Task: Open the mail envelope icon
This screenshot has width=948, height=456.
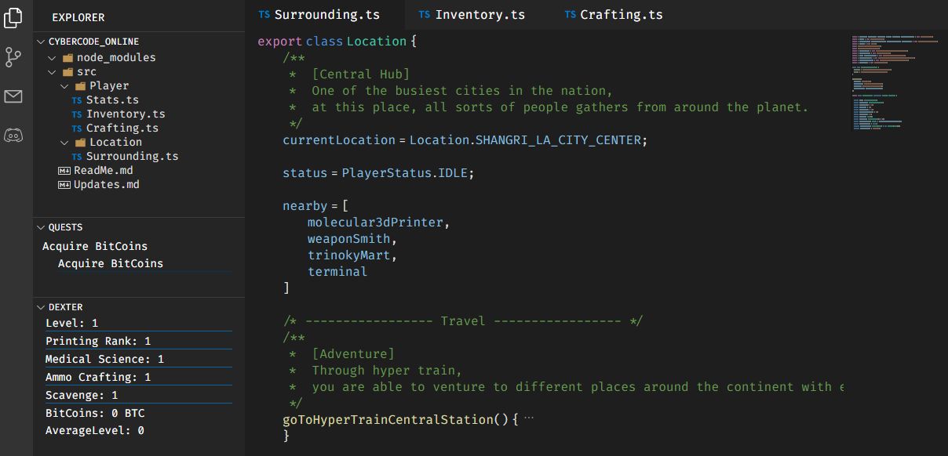Action: tap(13, 96)
